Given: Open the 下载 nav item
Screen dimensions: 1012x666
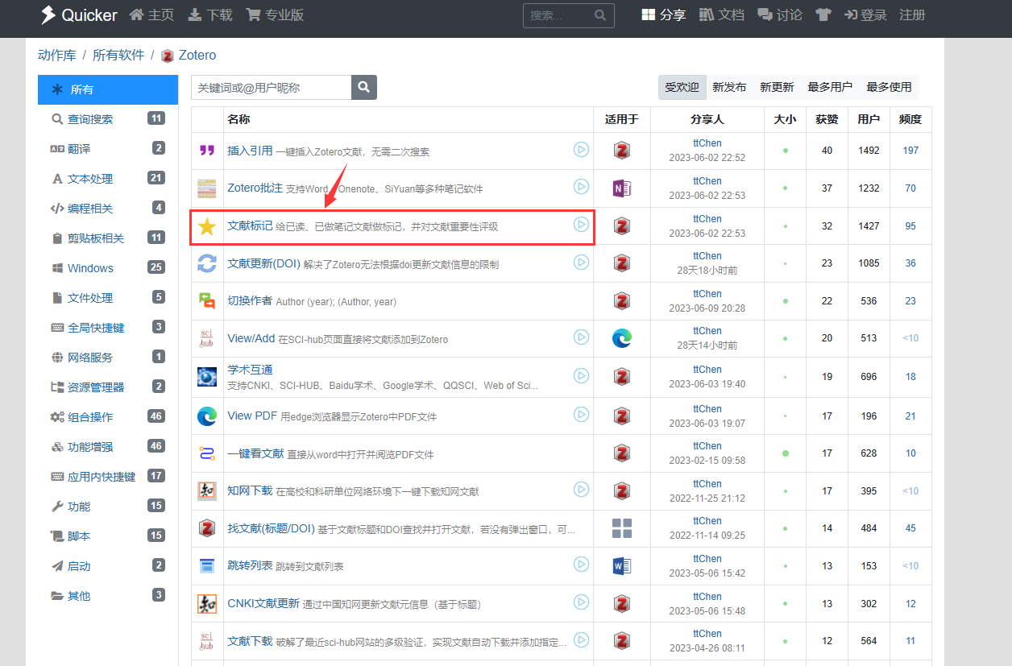Looking at the screenshot, I should [210, 14].
